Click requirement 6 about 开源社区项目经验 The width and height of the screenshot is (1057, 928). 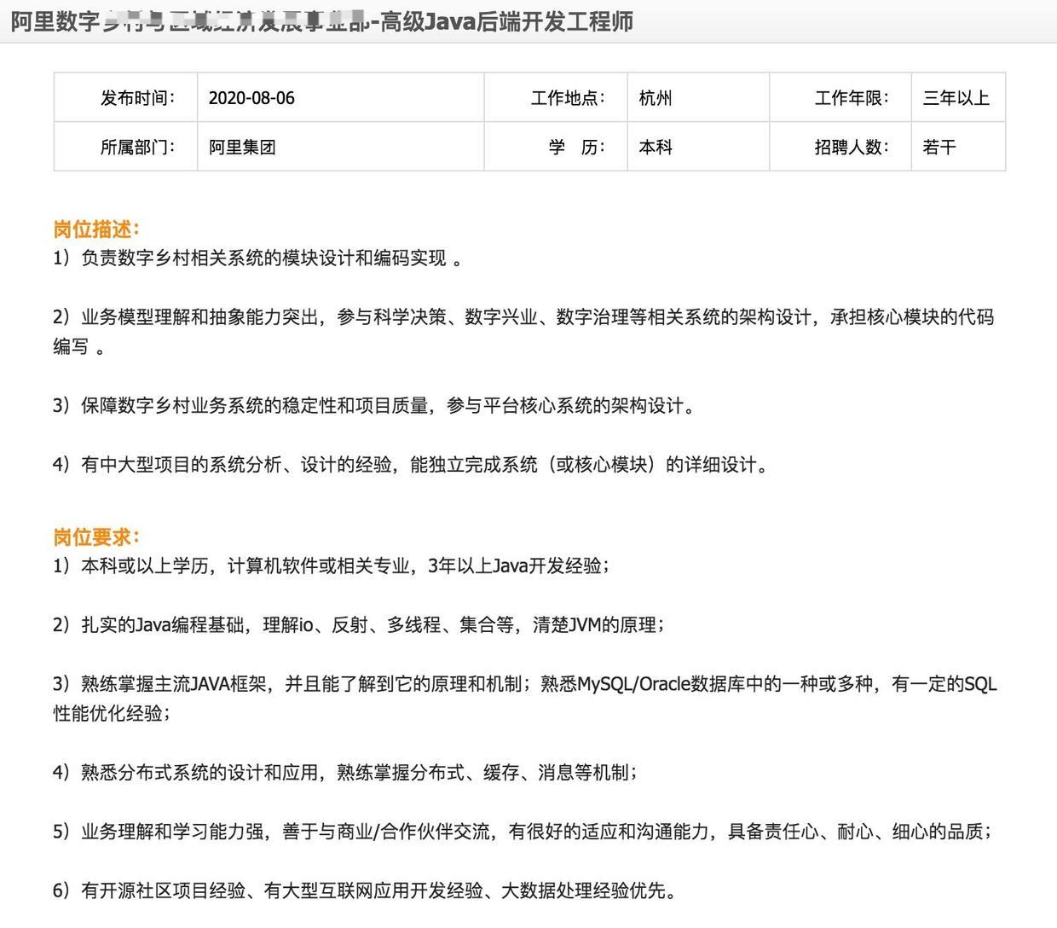[367, 891]
